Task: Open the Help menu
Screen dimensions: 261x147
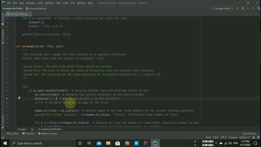Action: 90,3
